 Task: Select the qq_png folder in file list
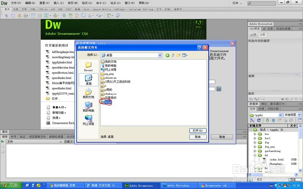coord(108,74)
